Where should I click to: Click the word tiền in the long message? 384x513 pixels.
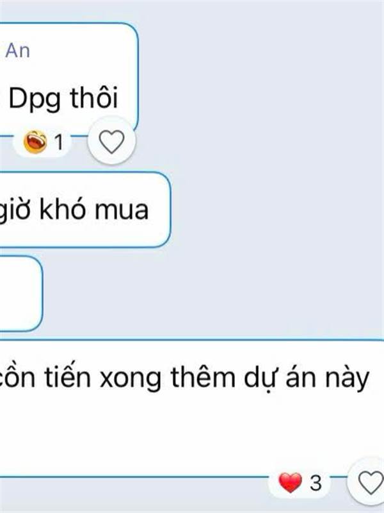coord(68,376)
